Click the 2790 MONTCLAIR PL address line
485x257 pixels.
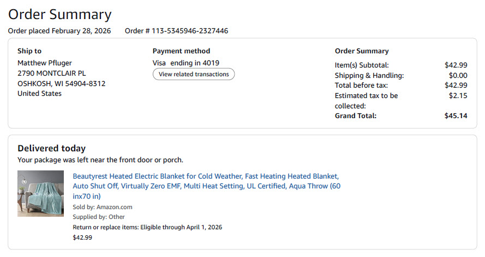coord(52,74)
